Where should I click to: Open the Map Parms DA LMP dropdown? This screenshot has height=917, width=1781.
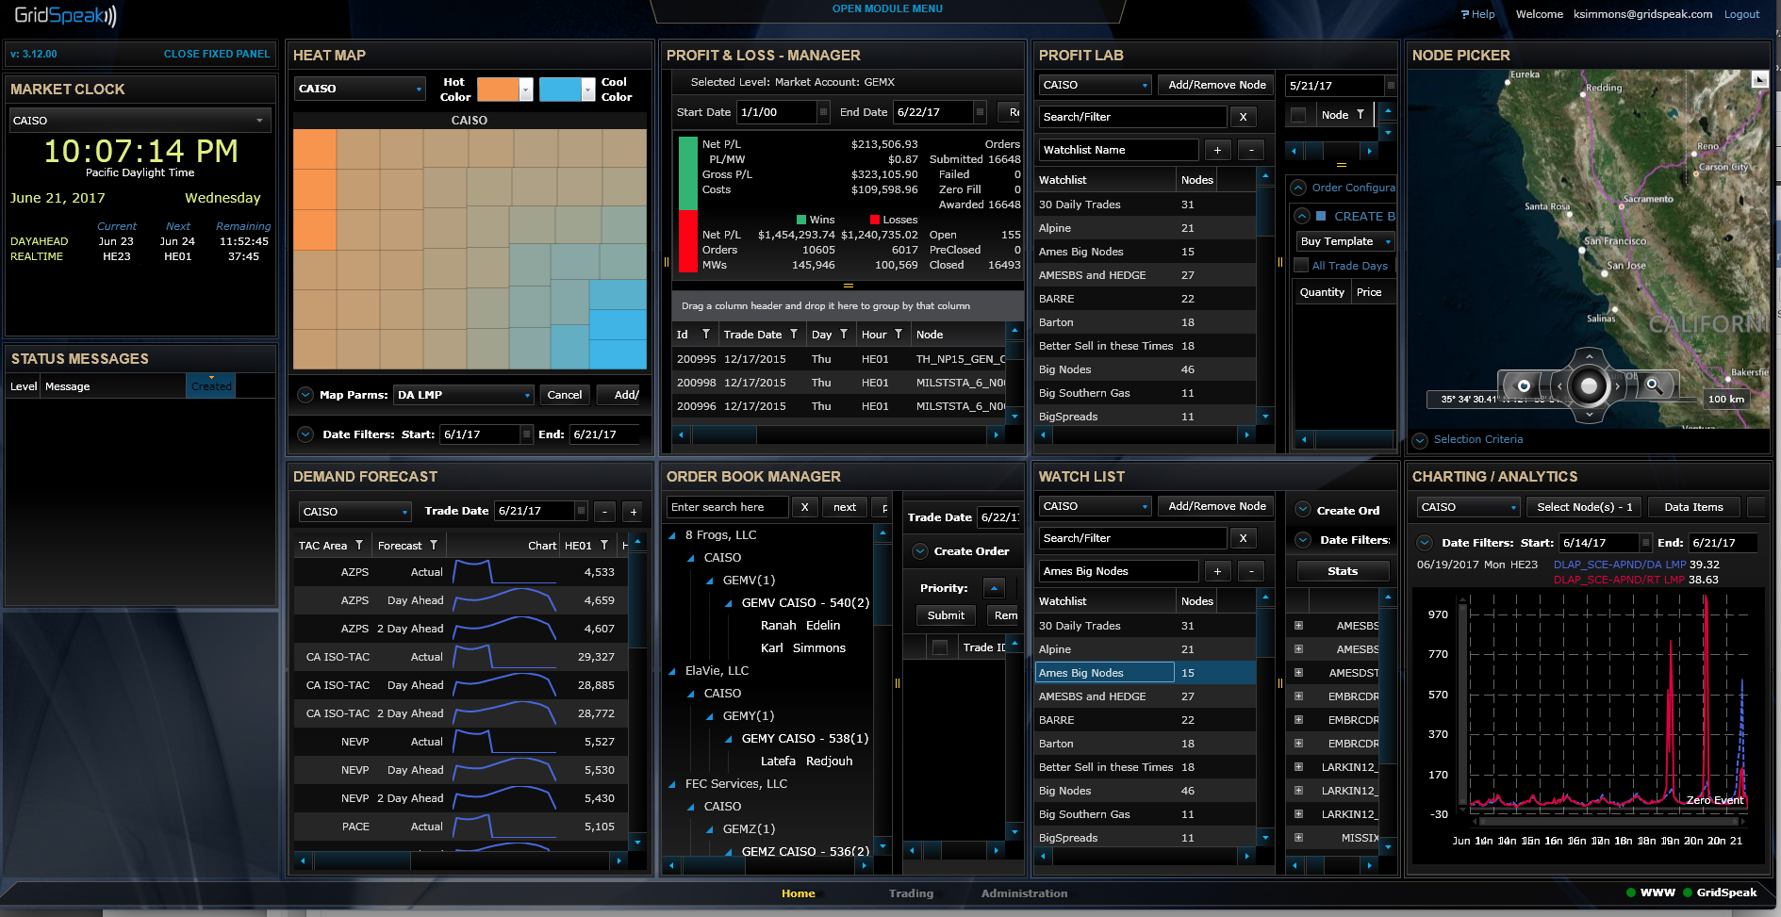[464, 395]
